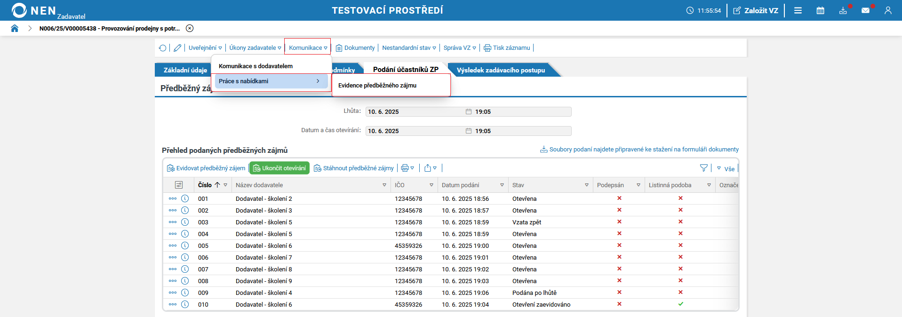Expand the Správa VZ dropdown
902x317 pixels.
point(460,48)
